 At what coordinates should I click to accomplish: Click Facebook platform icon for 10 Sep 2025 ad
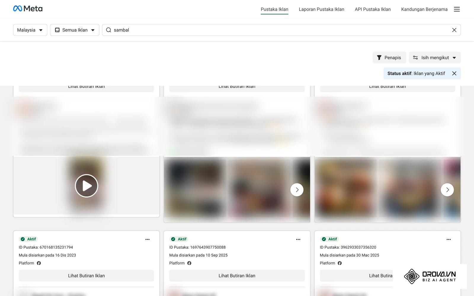coord(189,263)
